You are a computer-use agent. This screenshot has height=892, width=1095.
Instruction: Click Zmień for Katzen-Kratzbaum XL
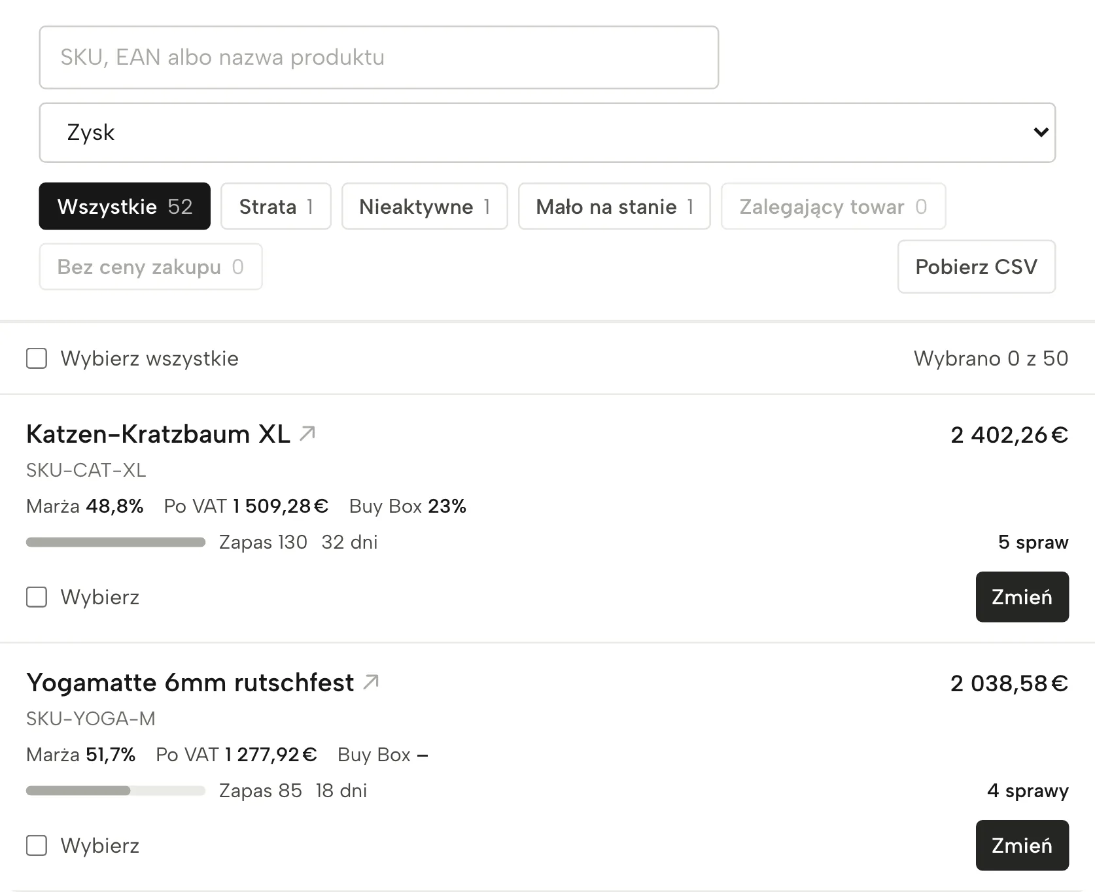click(x=1022, y=596)
